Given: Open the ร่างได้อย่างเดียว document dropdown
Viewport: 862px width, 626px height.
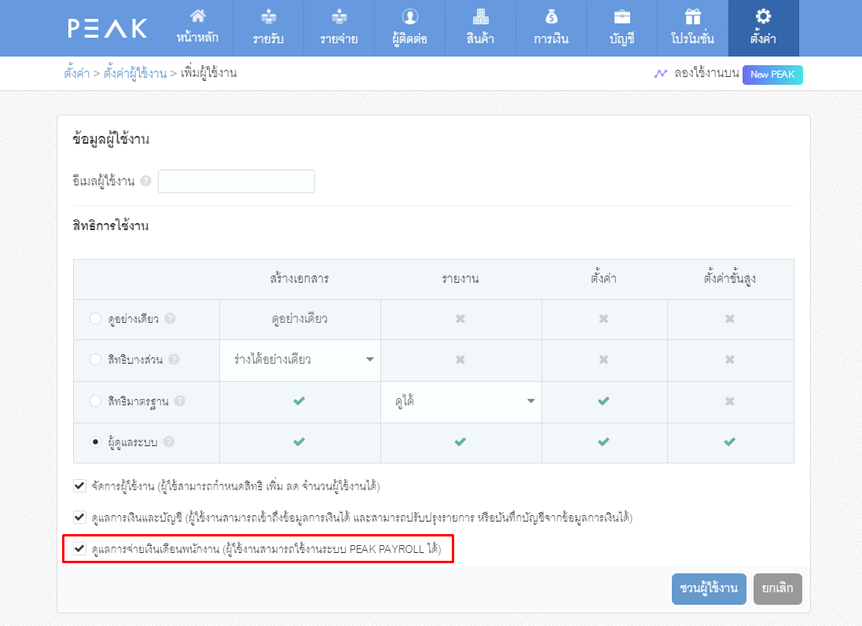Looking at the screenshot, I should point(300,360).
